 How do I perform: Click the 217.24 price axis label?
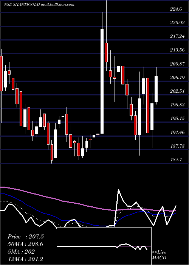coord(177,36)
